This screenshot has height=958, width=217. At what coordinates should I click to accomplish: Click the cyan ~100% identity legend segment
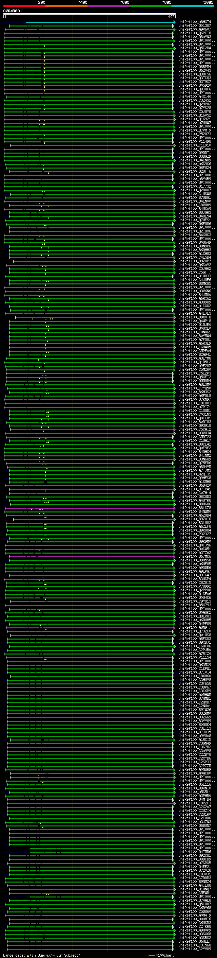coord(193,6)
